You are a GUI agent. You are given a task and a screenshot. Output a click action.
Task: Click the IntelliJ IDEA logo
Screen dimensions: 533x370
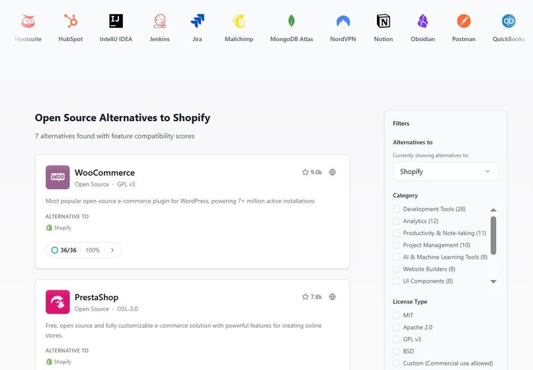pyautogui.click(x=116, y=21)
